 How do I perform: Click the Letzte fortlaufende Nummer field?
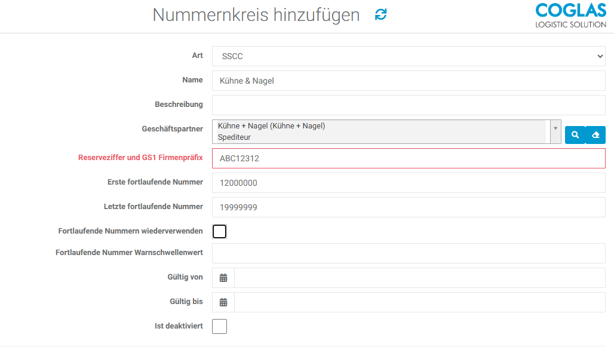(409, 207)
